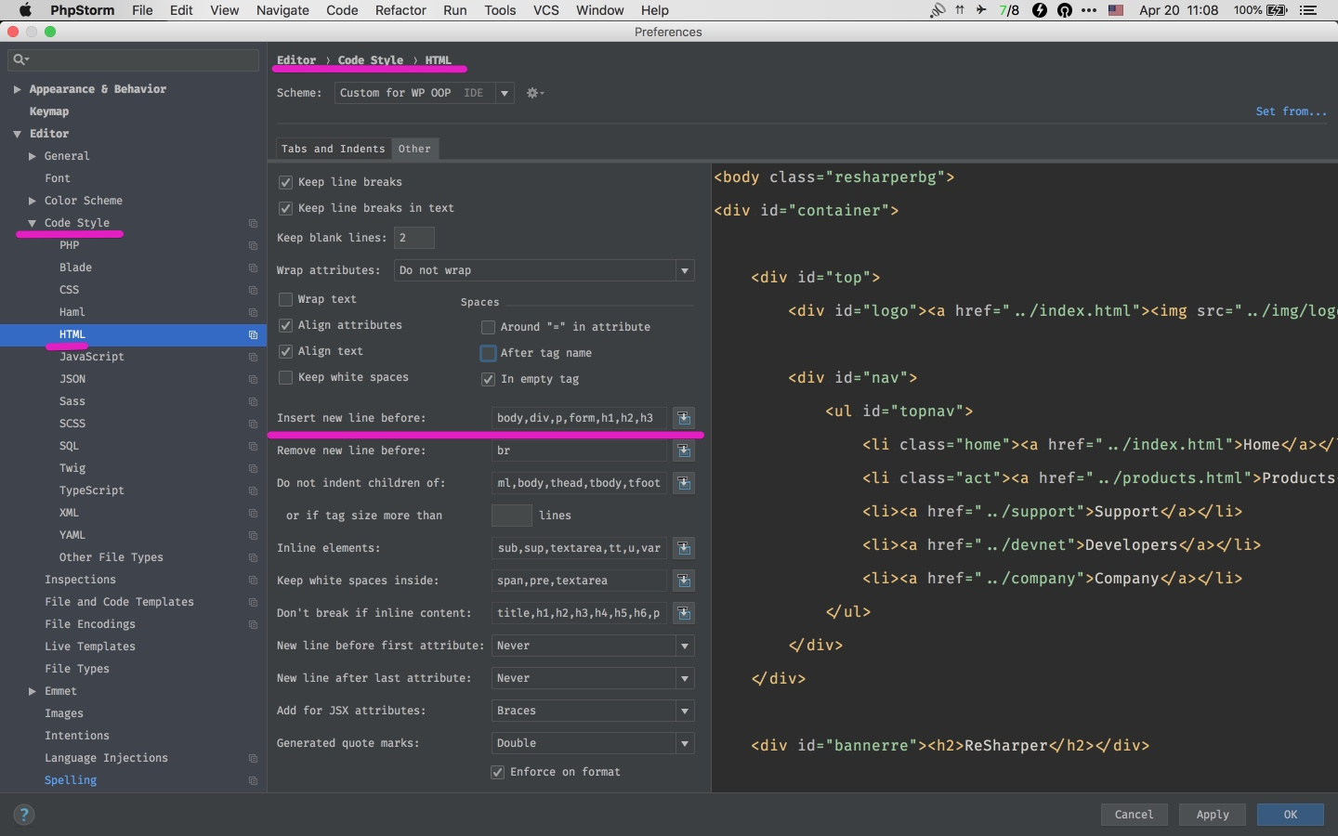
Task: Click the battery status icon
Action: [1278, 10]
